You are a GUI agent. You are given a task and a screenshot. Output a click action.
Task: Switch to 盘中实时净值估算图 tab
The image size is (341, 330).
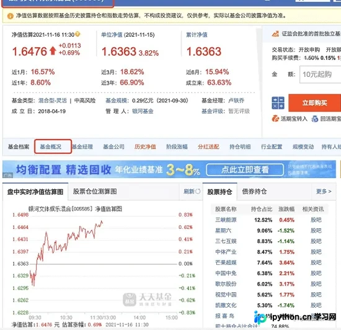pyautogui.click(x=35, y=192)
